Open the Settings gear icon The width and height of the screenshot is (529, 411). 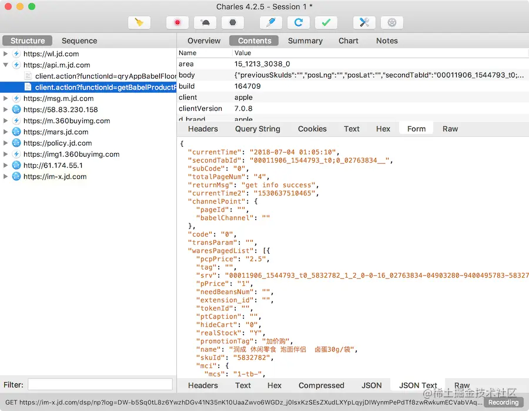[391, 22]
